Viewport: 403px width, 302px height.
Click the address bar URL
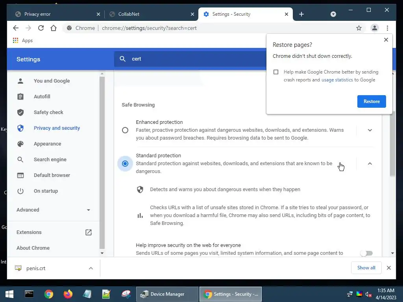(x=149, y=28)
